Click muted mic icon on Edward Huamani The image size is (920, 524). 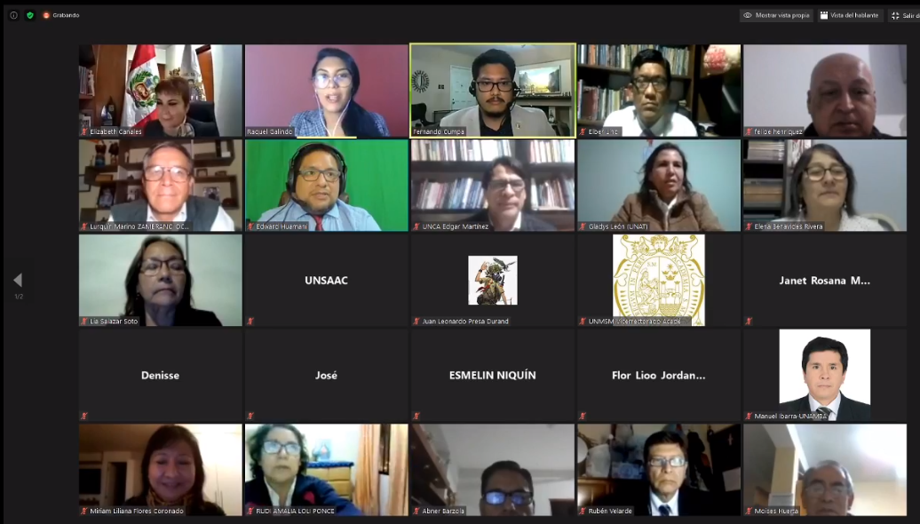pyautogui.click(x=250, y=226)
